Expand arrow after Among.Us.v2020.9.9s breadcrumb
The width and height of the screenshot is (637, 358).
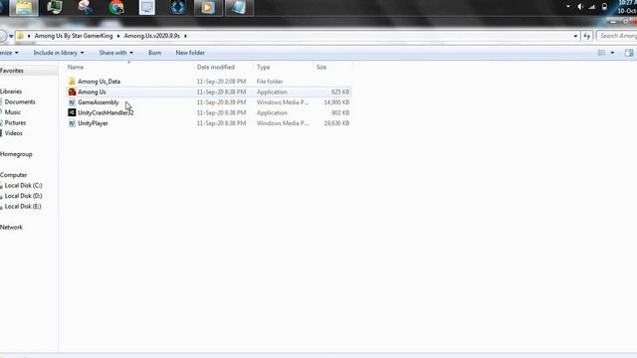click(186, 36)
